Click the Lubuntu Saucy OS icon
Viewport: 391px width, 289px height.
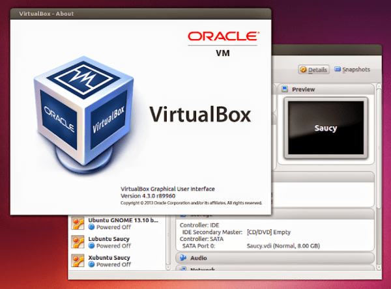click(78, 242)
